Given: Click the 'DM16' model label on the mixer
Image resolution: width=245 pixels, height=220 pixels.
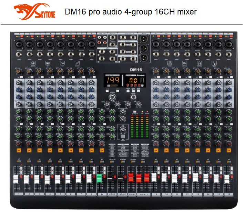Looking at the screenshot, I should (x=136, y=70).
